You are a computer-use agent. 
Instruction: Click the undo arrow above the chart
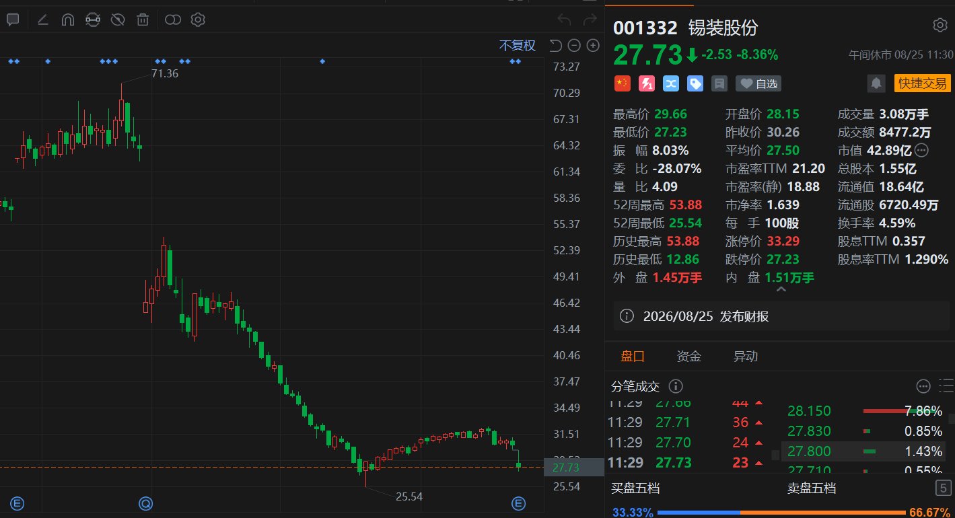pyautogui.click(x=564, y=20)
